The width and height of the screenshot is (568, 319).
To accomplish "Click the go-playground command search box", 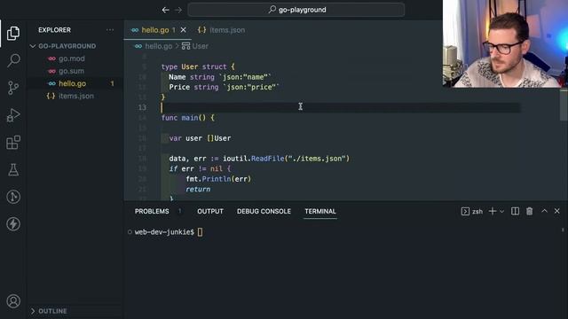I will click(296, 10).
